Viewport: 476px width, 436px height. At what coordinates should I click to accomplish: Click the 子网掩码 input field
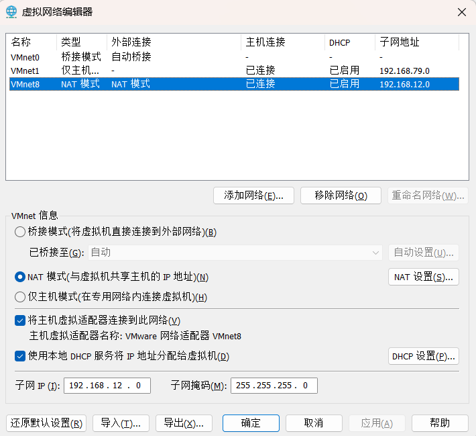pos(274,386)
